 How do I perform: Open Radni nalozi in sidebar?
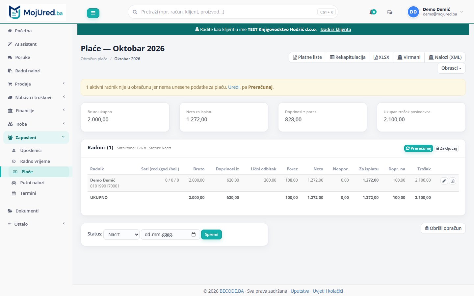(x=36, y=71)
